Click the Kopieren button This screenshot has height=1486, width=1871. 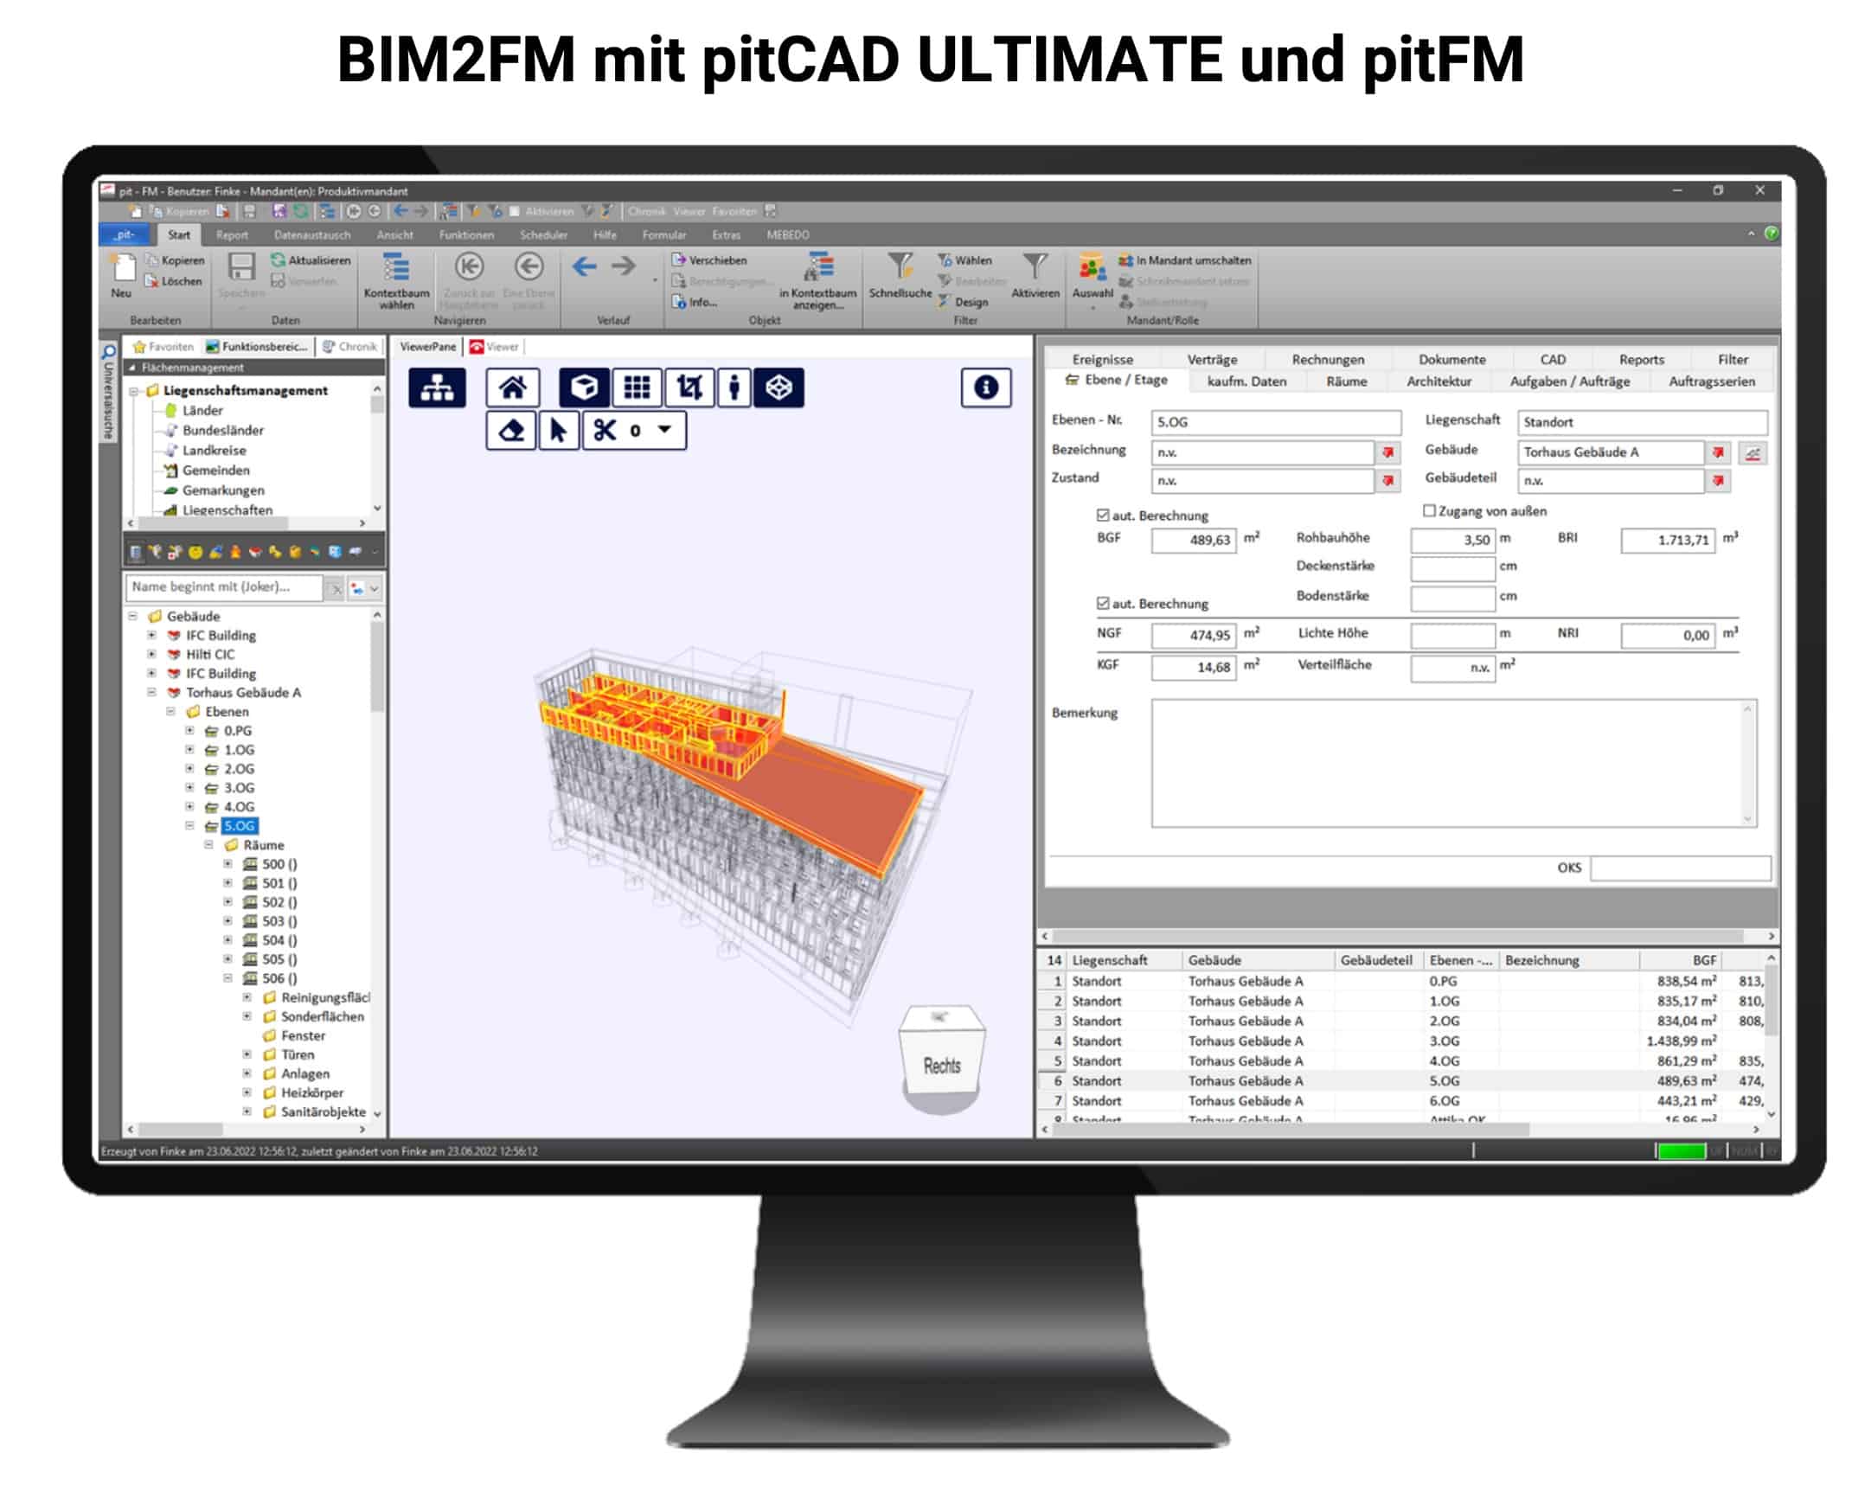point(175,260)
